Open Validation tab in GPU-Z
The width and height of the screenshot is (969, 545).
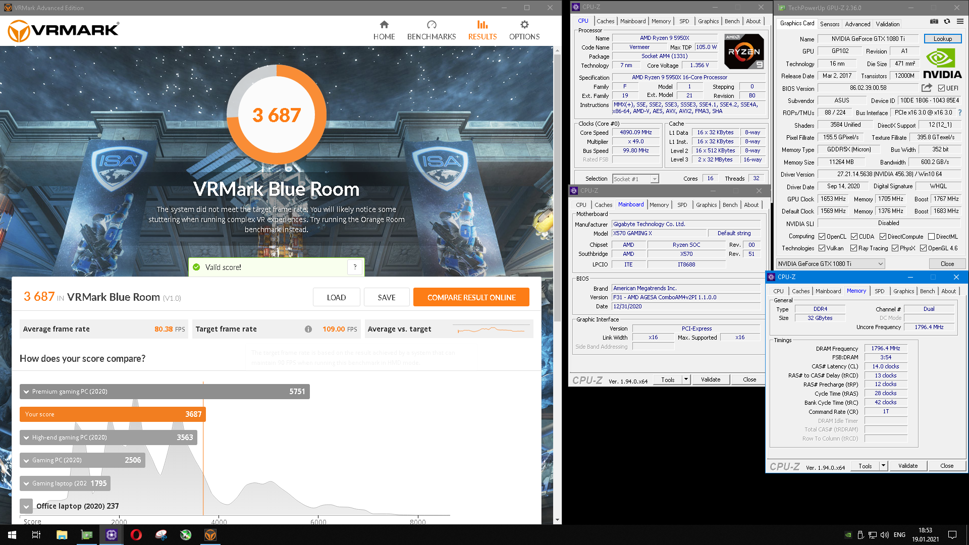click(888, 24)
